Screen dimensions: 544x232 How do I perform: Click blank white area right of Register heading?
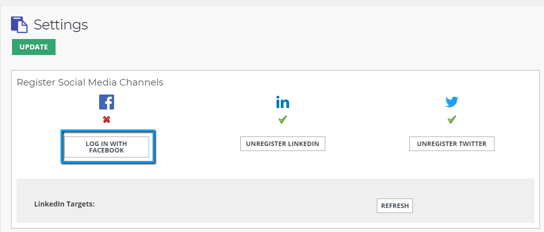click(350, 82)
